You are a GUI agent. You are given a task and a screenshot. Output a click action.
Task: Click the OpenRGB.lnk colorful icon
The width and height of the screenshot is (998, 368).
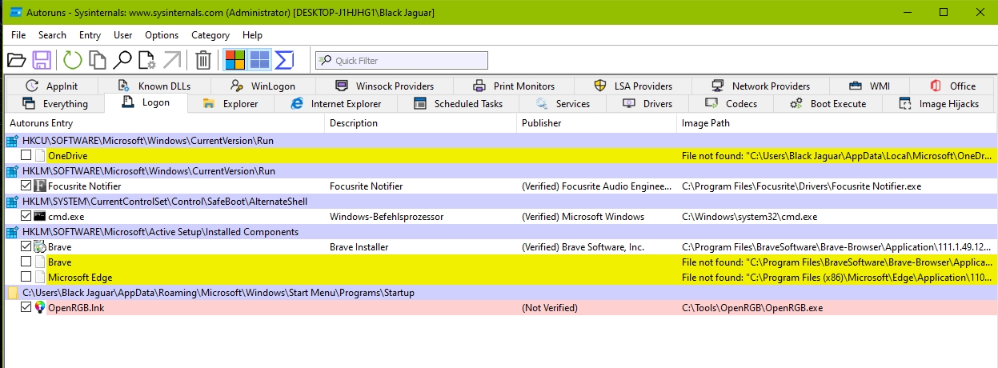(x=40, y=308)
